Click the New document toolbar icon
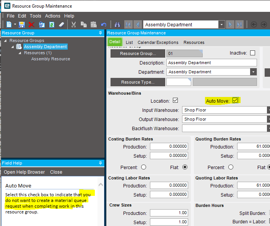This screenshot has height=226, width=270. point(9,24)
